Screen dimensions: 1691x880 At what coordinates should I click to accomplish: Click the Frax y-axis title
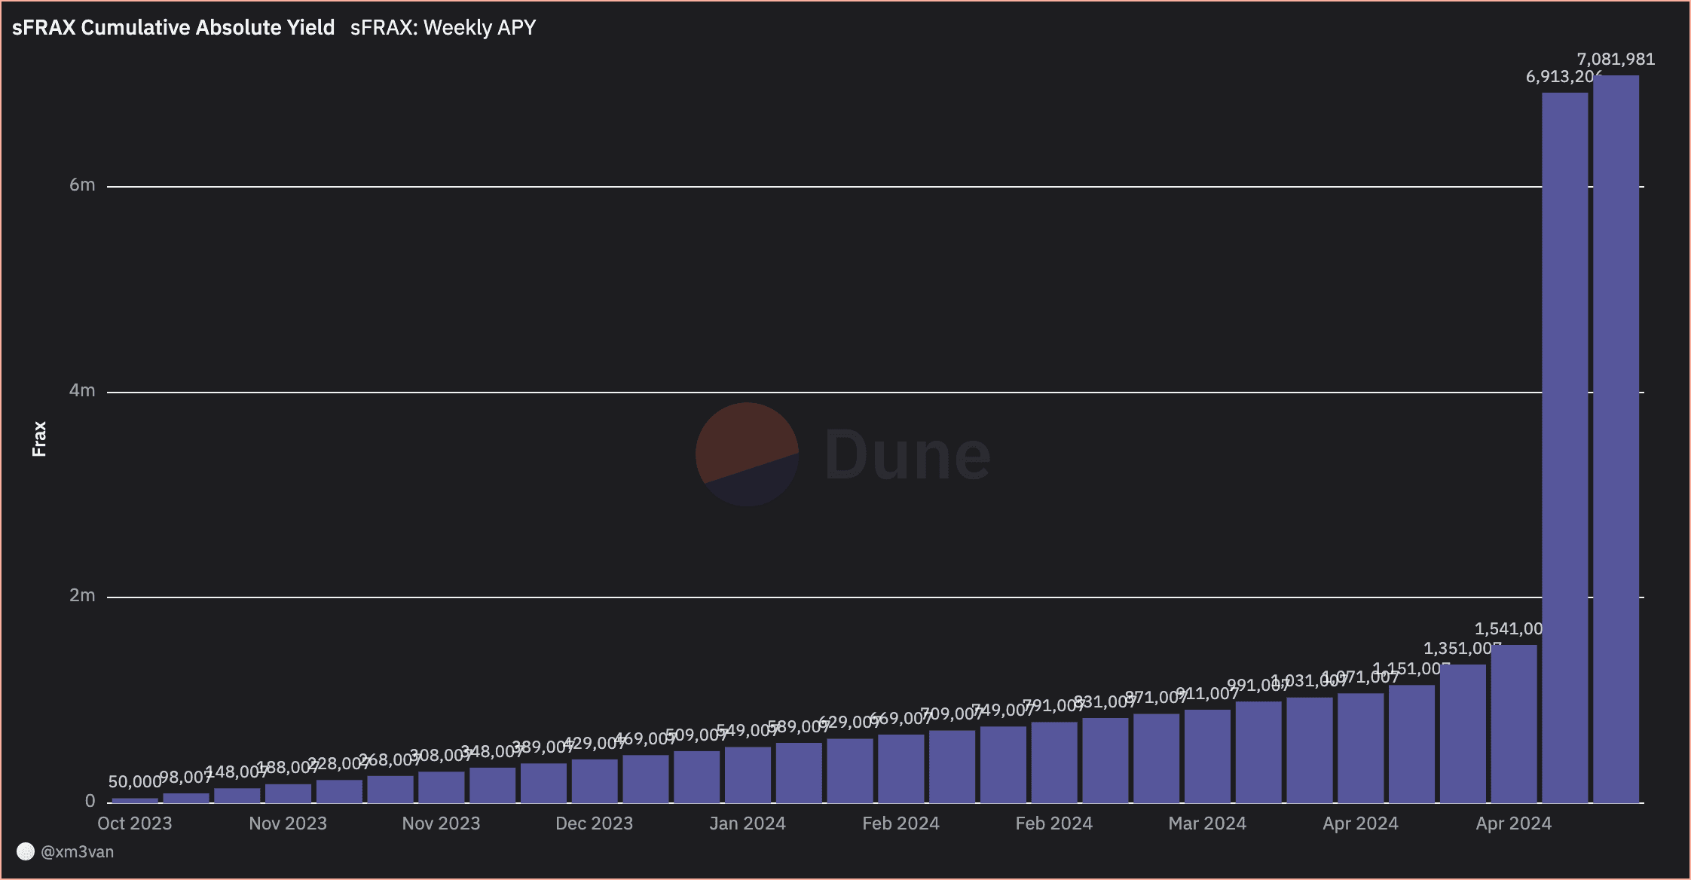[x=39, y=438]
